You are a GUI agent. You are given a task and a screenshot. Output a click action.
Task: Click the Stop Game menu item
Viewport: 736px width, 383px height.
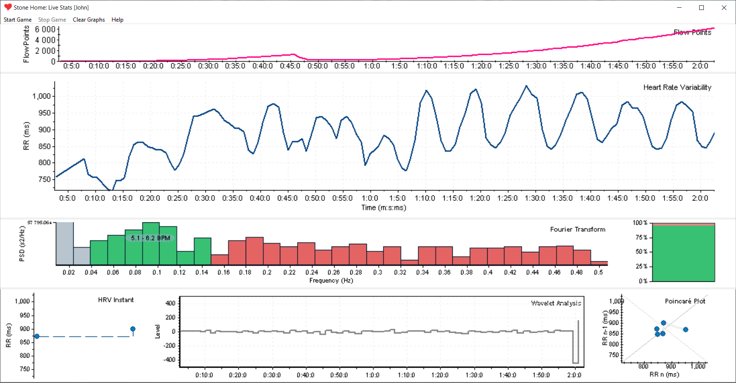(x=52, y=20)
